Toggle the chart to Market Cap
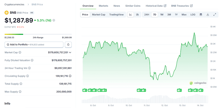Viewport: 221px width, 108px height. pyautogui.click(x=99, y=15)
